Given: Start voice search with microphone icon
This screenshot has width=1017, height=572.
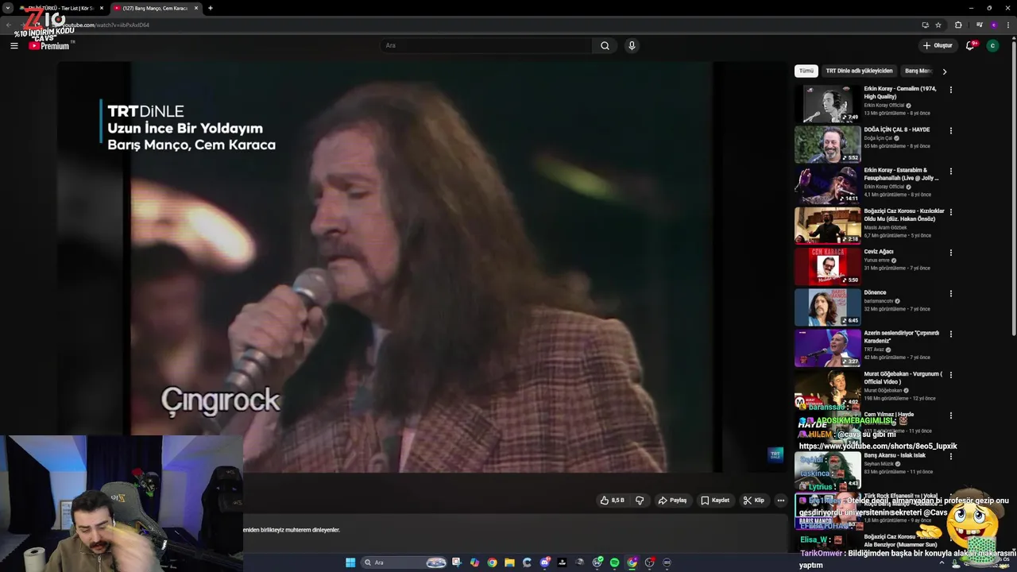Looking at the screenshot, I should coord(632,45).
